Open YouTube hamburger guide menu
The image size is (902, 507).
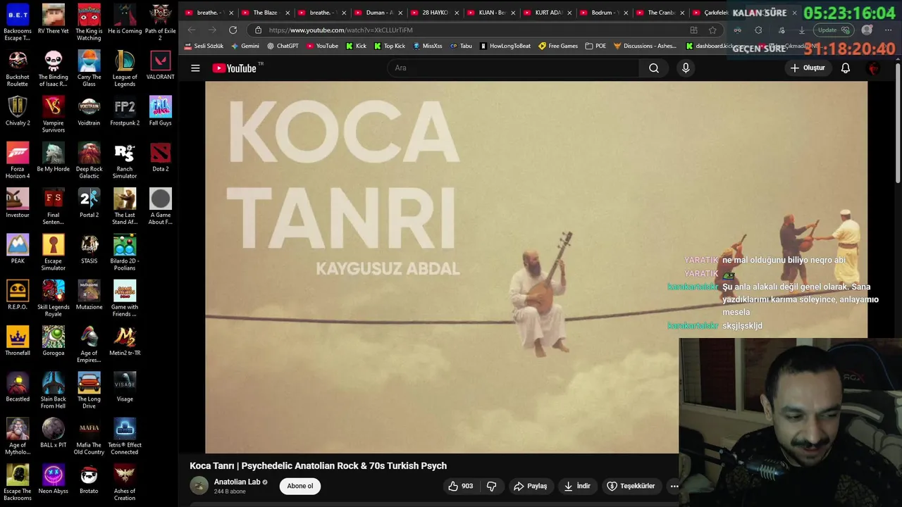point(195,68)
